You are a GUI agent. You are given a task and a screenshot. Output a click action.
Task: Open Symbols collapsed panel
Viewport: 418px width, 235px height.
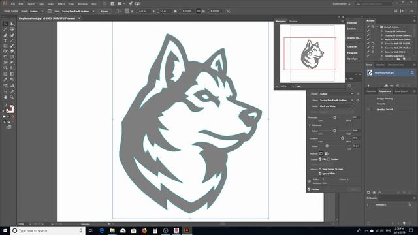click(351, 29)
